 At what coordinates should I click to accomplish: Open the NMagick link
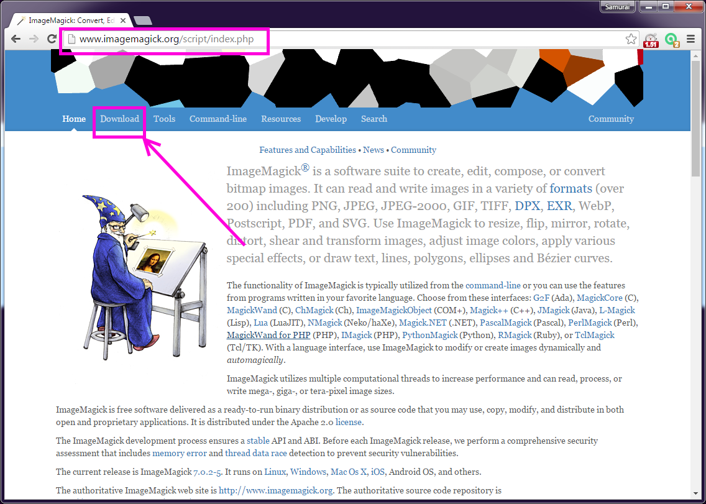(x=324, y=323)
